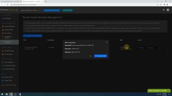Show hidden system tray icons
172x96 pixels.
click(x=156, y=94)
